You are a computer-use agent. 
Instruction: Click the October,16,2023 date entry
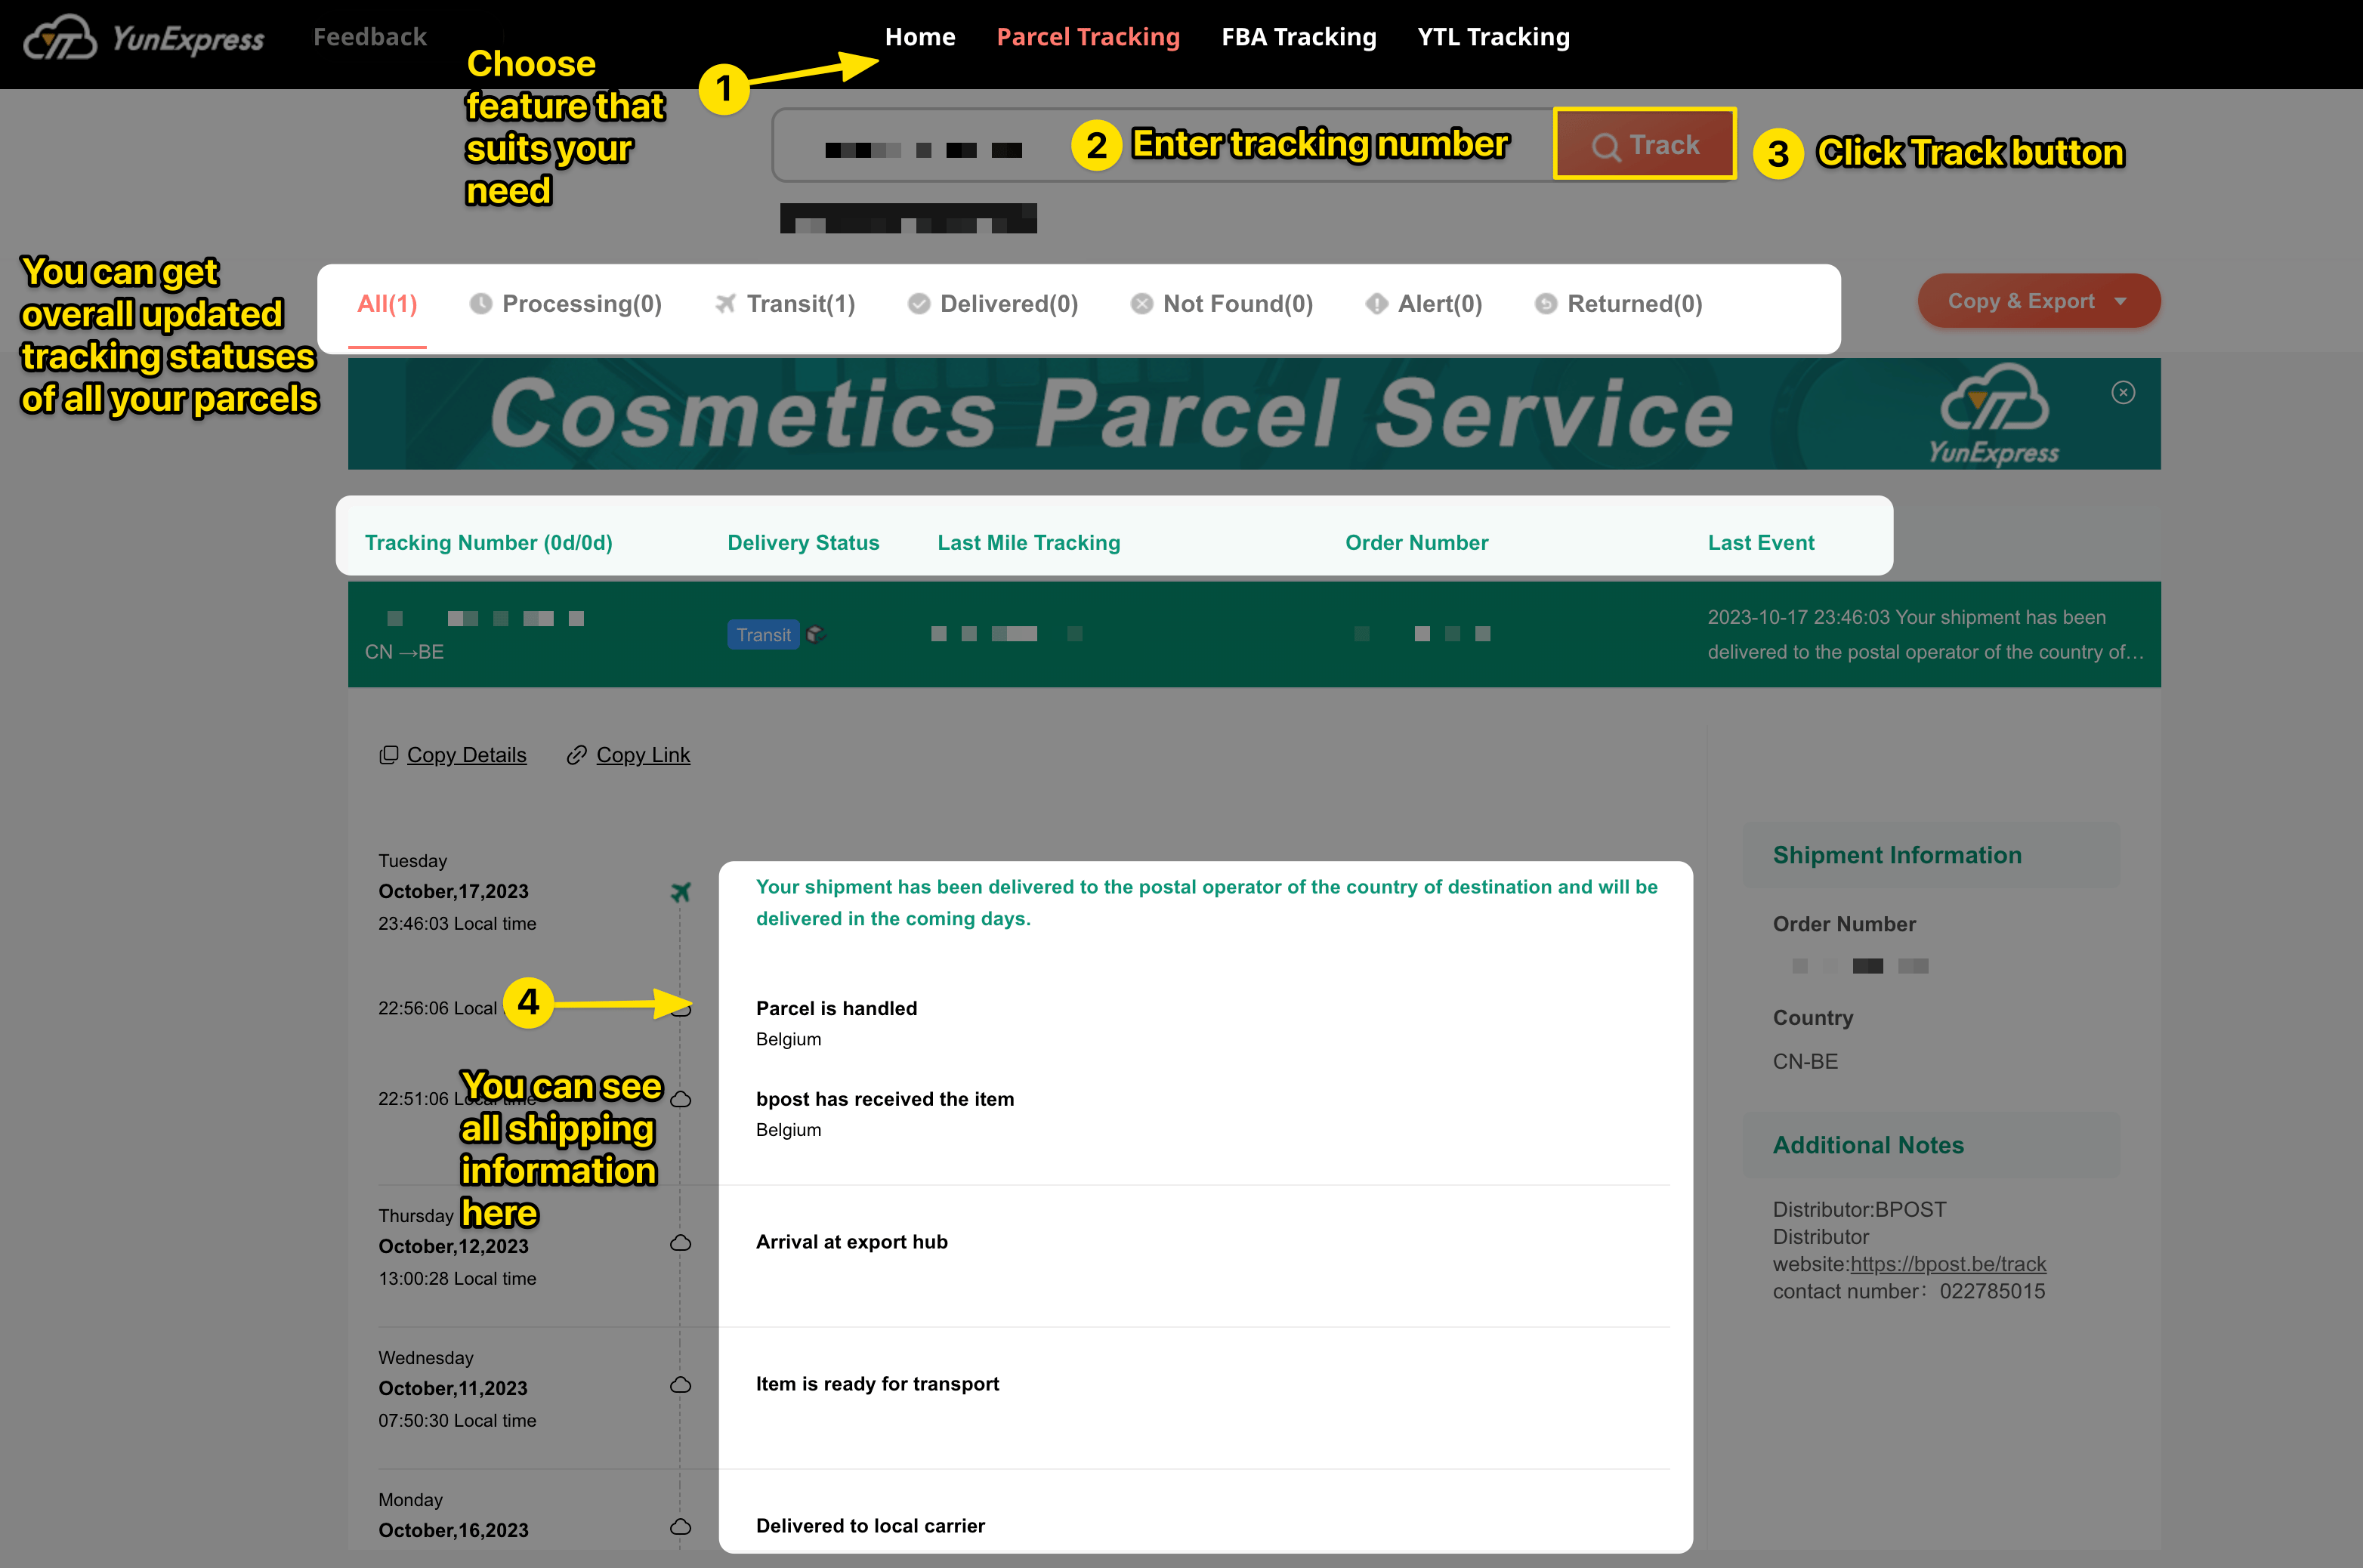point(453,1531)
